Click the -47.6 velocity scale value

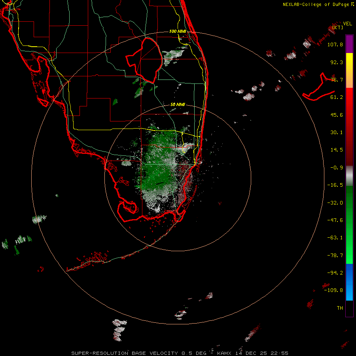pos(335,220)
